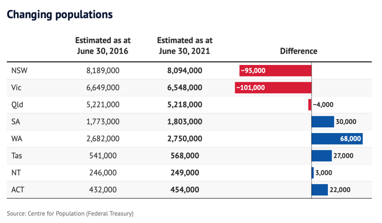Click the red NSW −95,000 difference bar
Image resolution: width=382 pixels, height=223 pixels.
pyautogui.click(x=275, y=71)
